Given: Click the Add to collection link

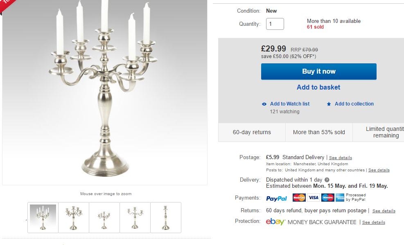Looking at the screenshot, I should point(354,104).
